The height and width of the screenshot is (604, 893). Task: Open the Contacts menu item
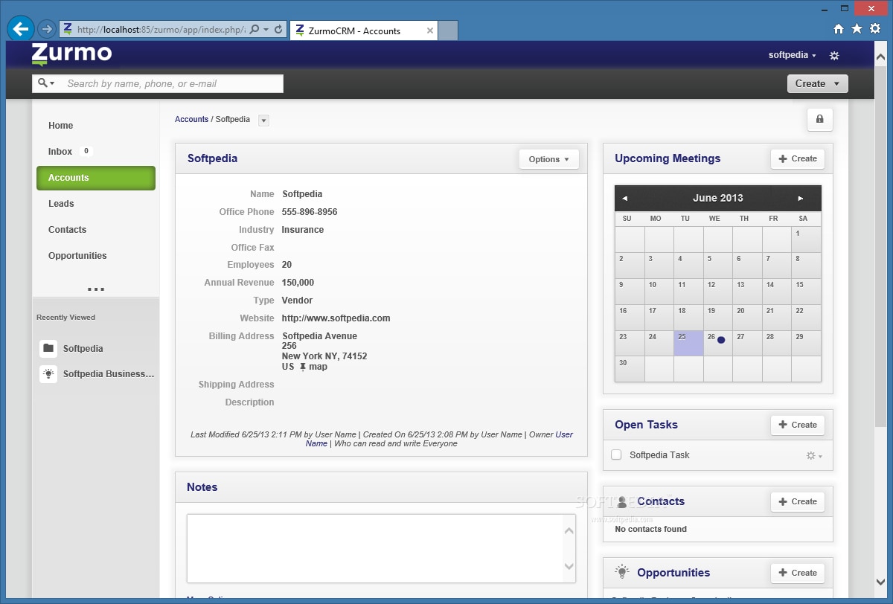pyautogui.click(x=96, y=230)
